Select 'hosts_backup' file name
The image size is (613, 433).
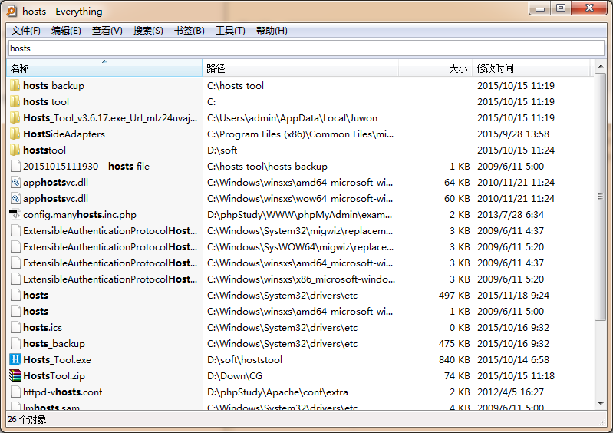tap(54, 343)
